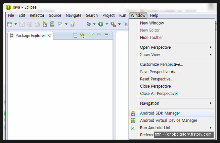Open the File menu
The image size is (220, 143).
pos(11,15)
